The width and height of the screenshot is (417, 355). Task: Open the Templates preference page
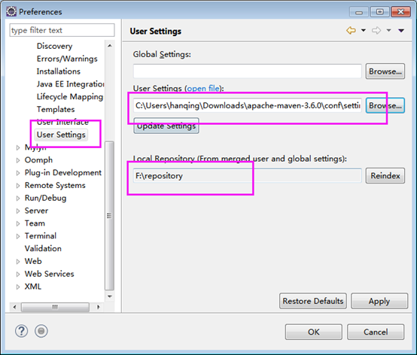pyautogui.click(x=56, y=109)
